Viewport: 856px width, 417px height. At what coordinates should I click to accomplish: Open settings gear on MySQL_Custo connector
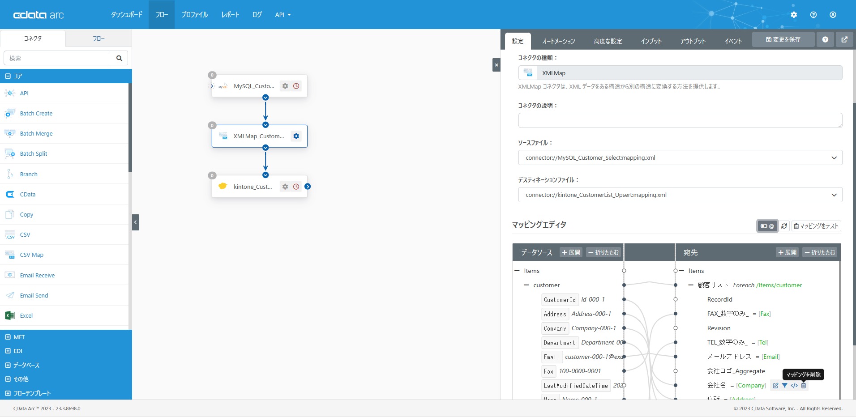tap(285, 86)
